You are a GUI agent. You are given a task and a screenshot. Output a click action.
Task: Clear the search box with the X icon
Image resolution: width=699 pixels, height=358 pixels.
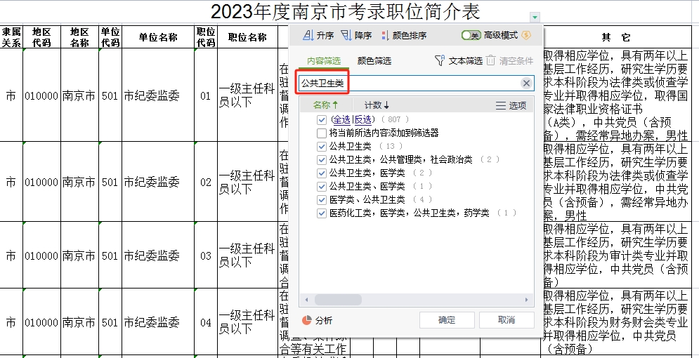pyautogui.click(x=526, y=84)
